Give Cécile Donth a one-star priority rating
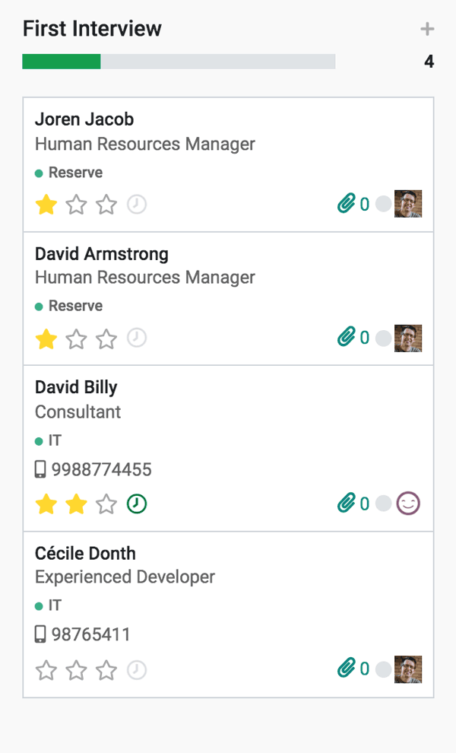The image size is (456, 753). pos(46,670)
